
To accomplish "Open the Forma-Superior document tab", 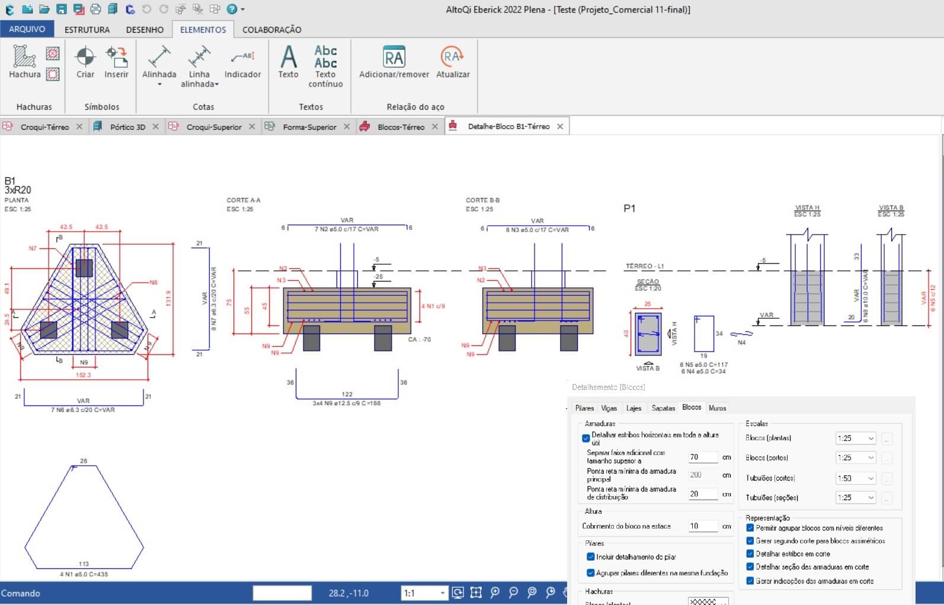I will [x=309, y=127].
